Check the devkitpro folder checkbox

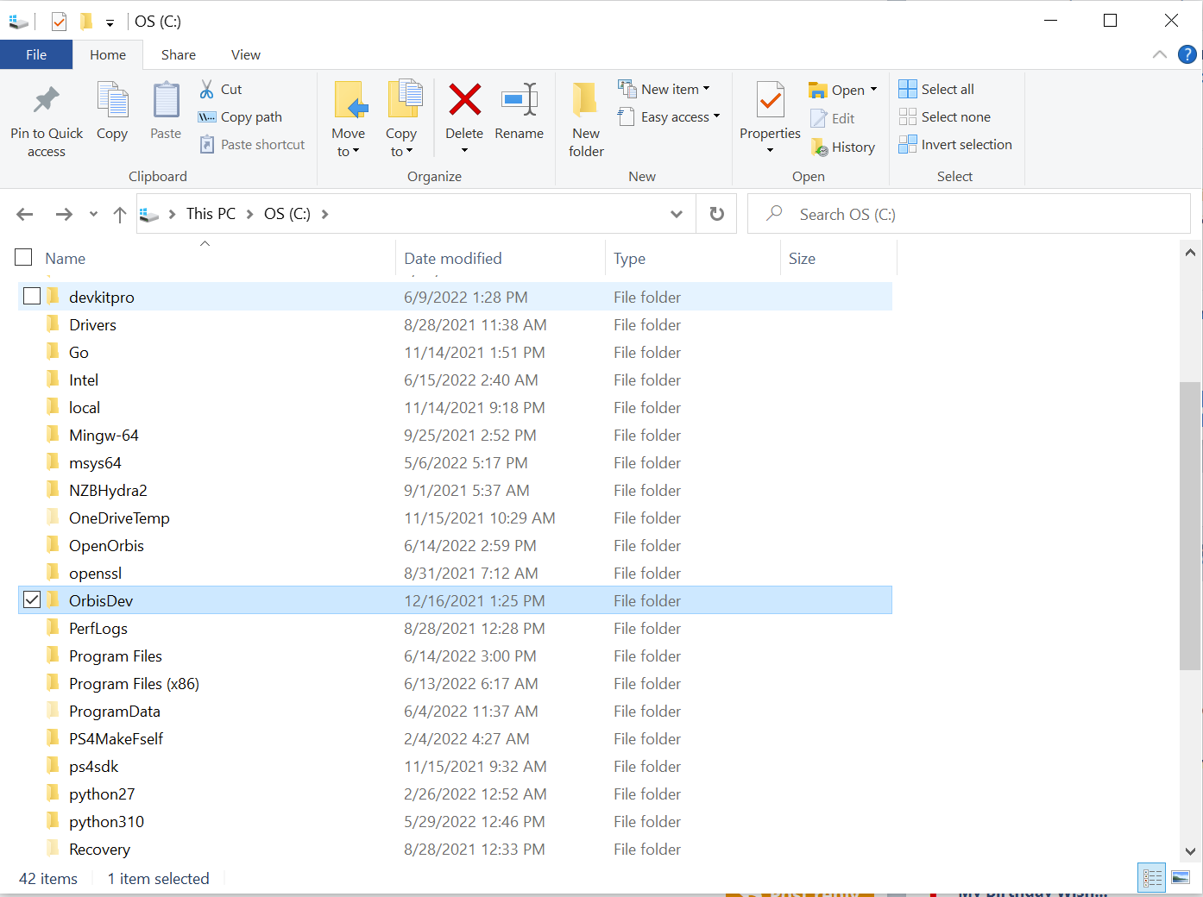coord(32,296)
